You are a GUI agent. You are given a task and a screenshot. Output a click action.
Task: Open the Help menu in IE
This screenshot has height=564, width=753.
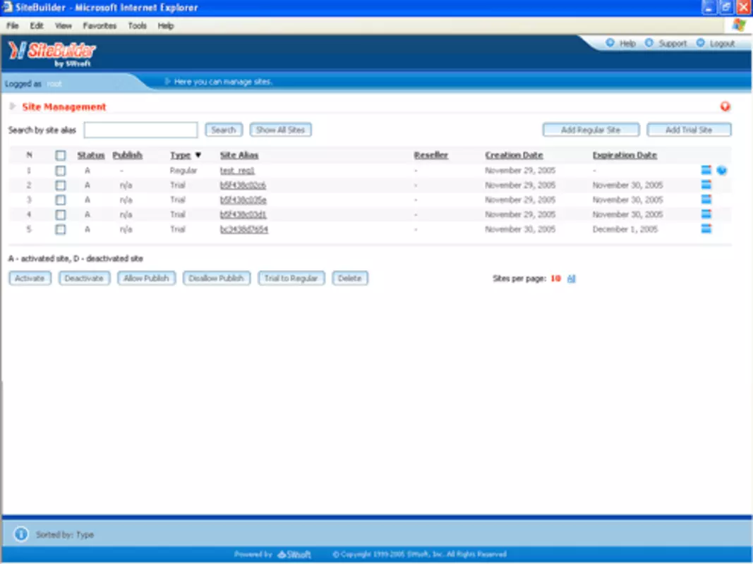[x=166, y=26]
